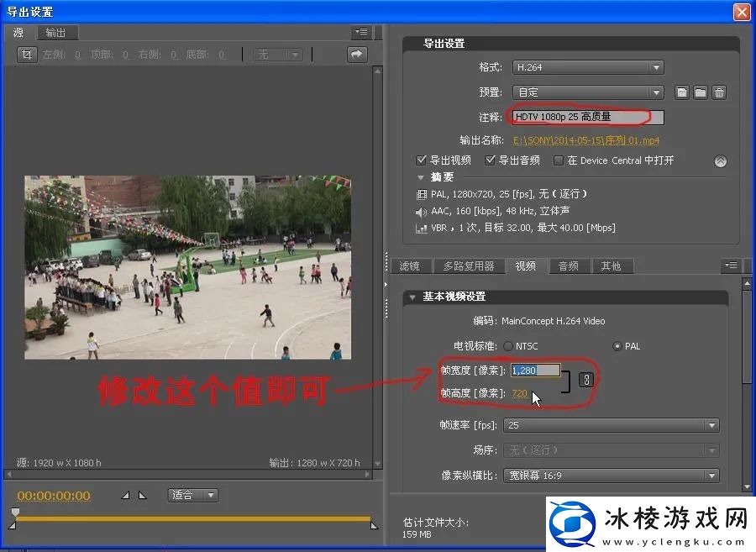Open the 格式 H.264 dropdown
The width and height of the screenshot is (756, 552).
point(586,66)
